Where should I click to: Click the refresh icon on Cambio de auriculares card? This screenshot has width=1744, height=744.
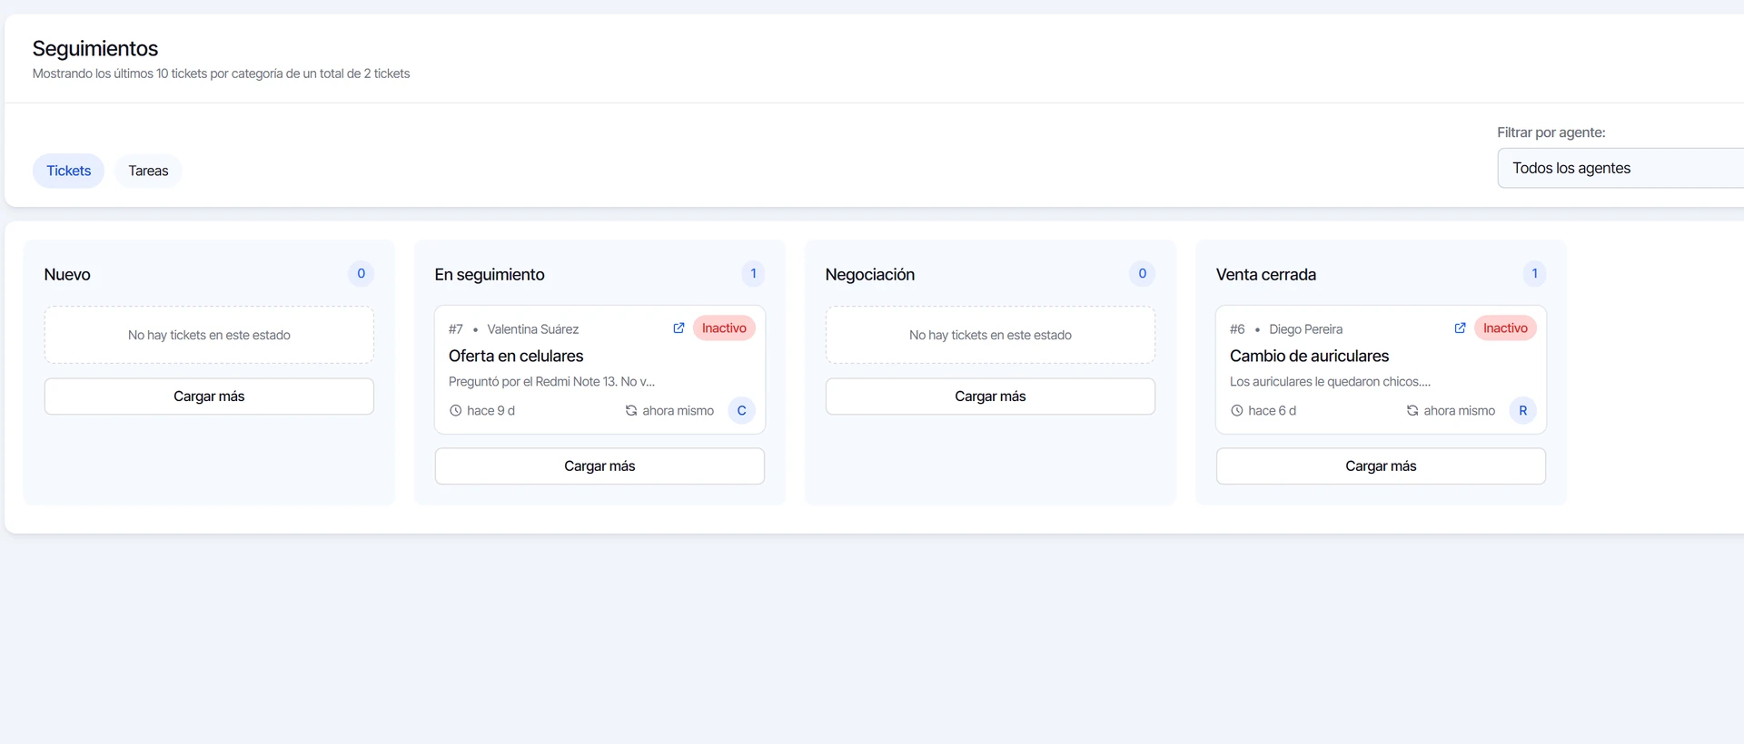[1412, 411]
